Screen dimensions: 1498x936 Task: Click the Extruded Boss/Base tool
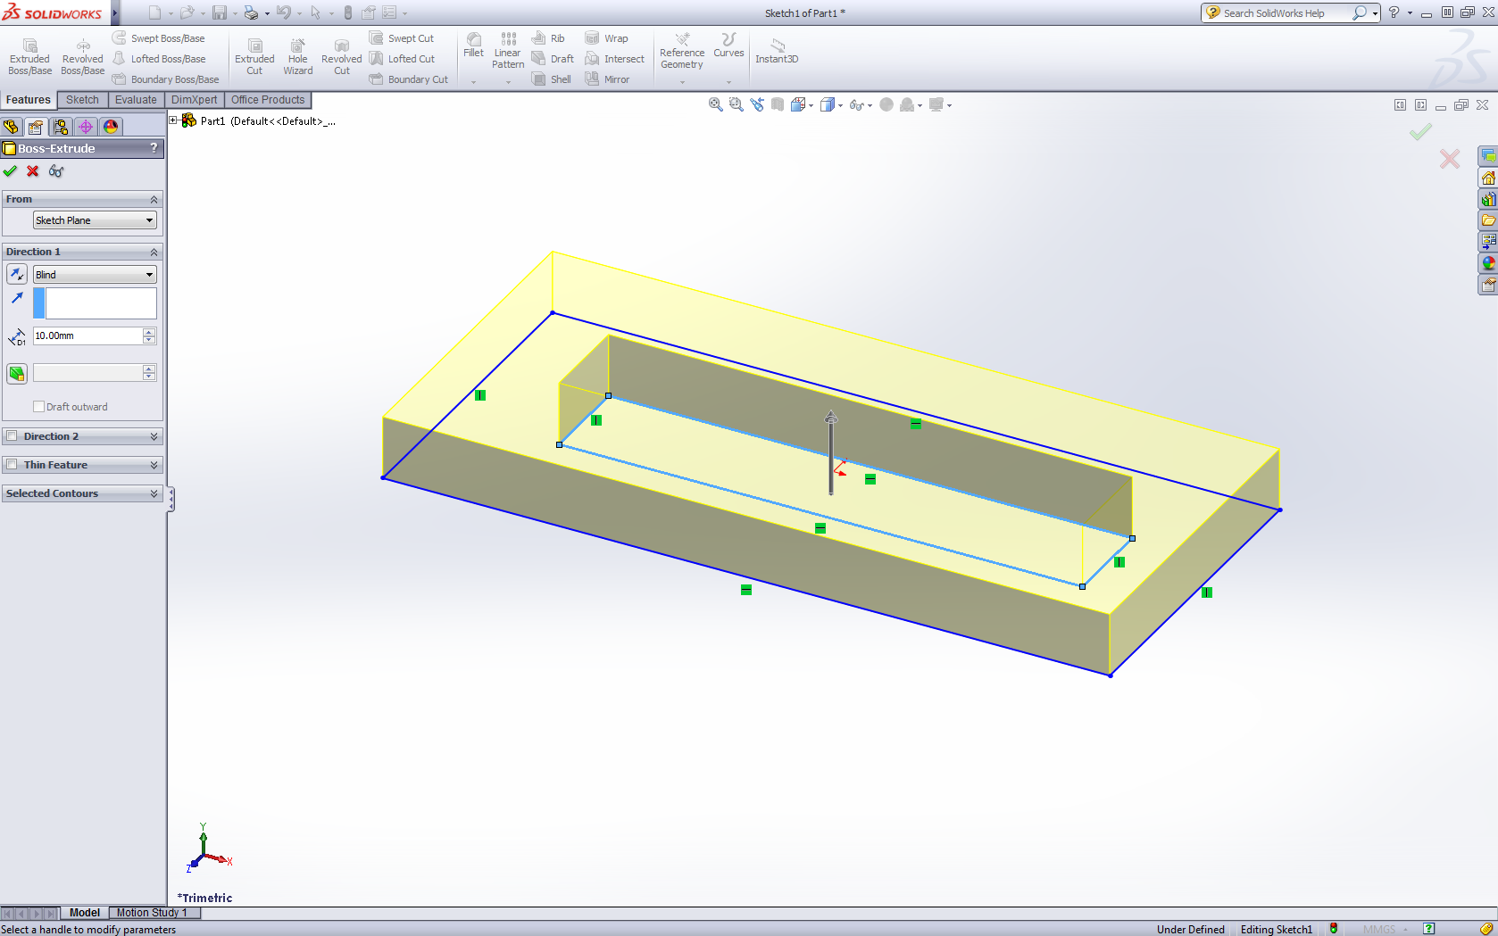pyautogui.click(x=29, y=57)
